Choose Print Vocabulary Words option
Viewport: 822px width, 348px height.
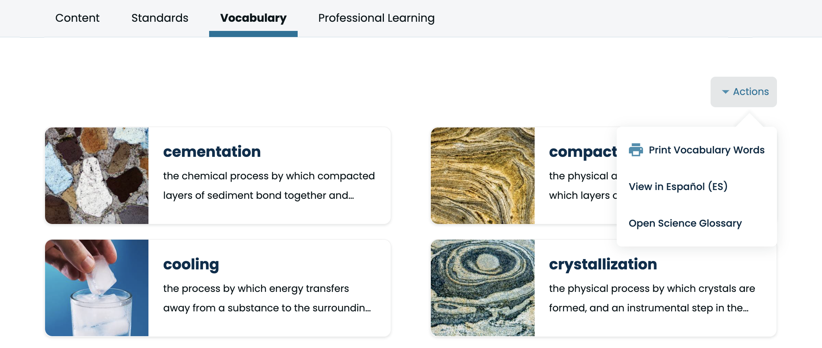tap(706, 150)
